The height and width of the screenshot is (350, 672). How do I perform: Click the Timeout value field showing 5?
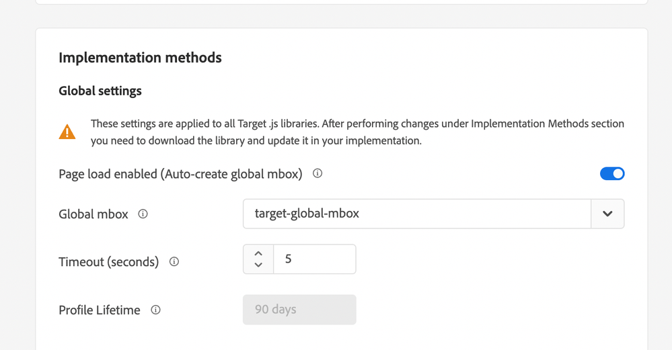314,259
